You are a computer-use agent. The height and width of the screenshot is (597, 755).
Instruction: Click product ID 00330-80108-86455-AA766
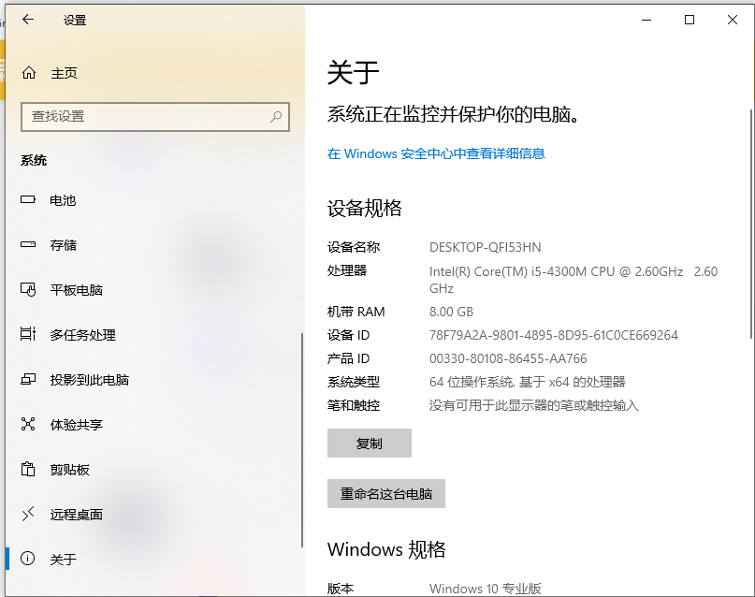tap(508, 358)
